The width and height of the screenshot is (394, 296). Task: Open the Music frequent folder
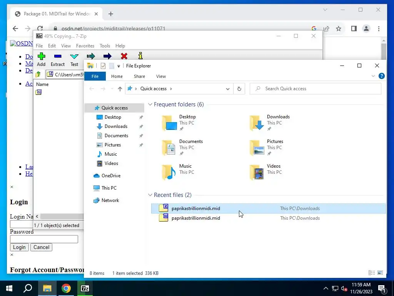click(178, 172)
